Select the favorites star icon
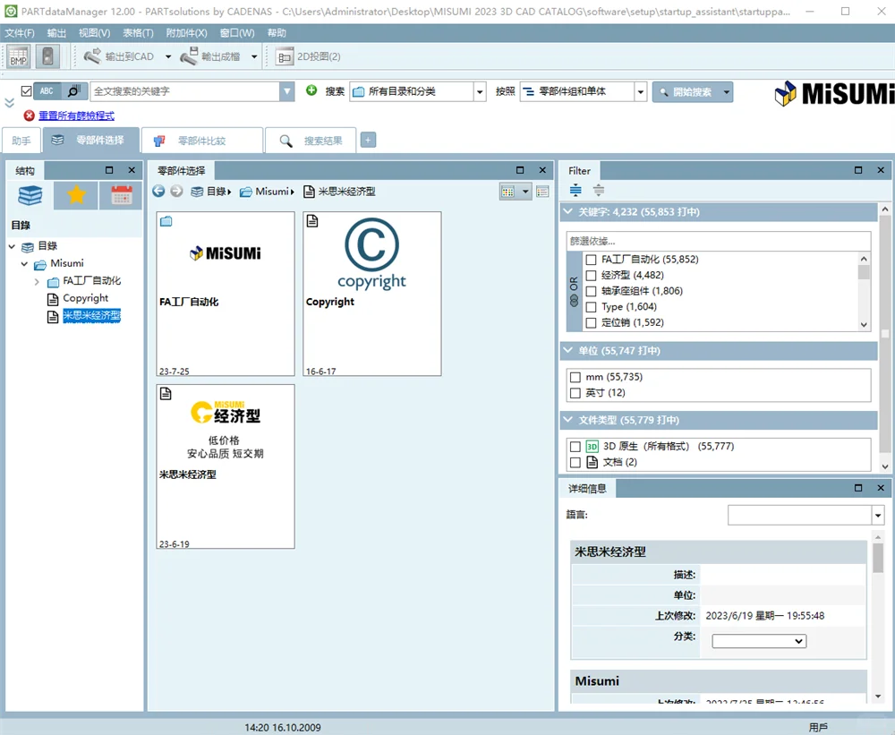 point(76,195)
